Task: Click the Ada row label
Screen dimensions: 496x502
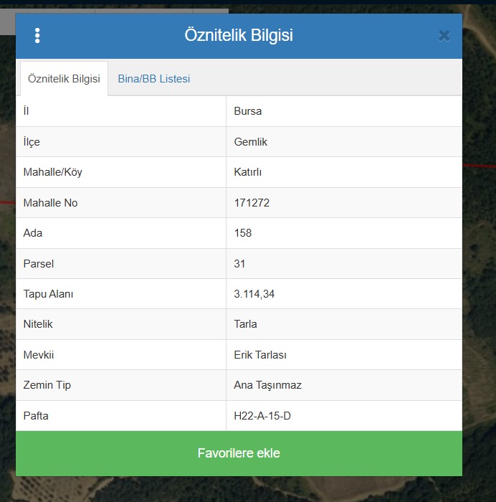Action: coord(33,233)
